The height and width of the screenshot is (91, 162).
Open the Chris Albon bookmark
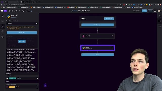click(x=71, y=7)
